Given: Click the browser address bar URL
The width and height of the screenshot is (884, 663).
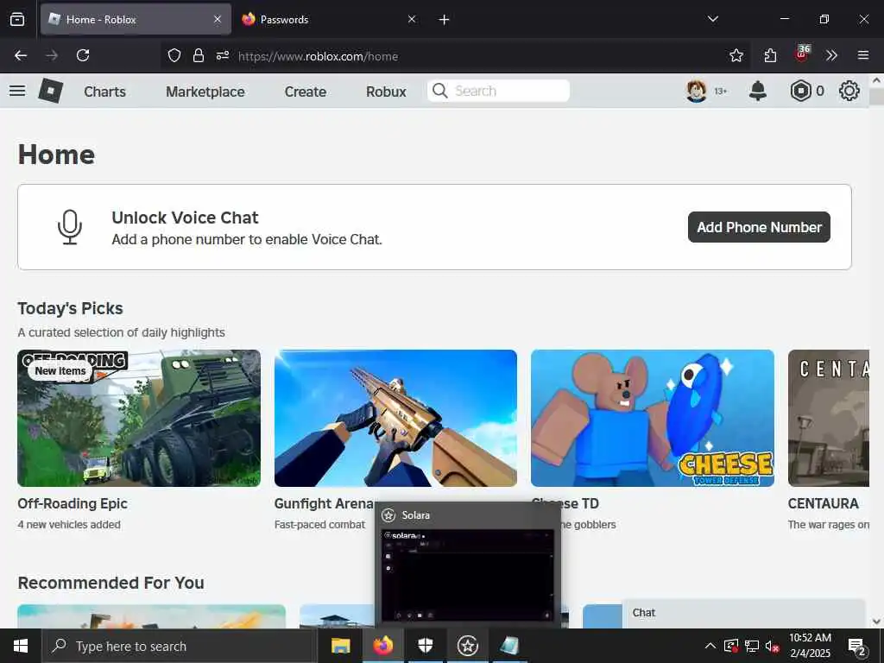Looking at the screenshot, I should click(x=318, y=56).
